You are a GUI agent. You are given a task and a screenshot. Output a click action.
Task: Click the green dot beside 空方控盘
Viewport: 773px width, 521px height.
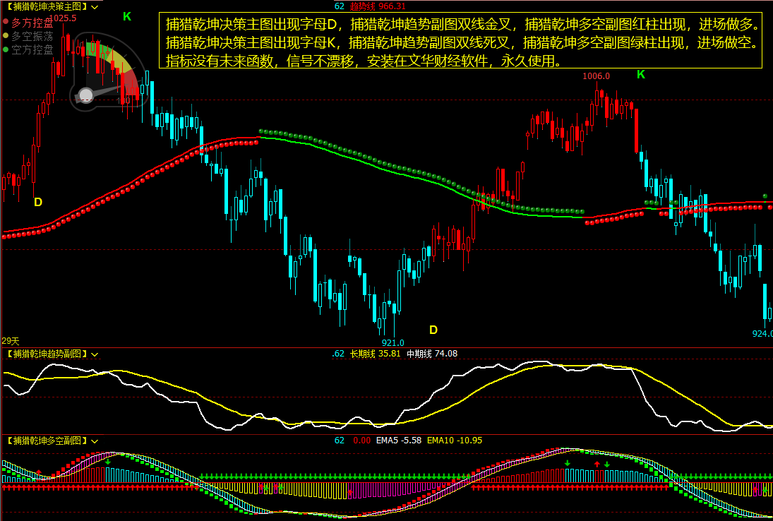pyautogui.click(x=6, y=49)
